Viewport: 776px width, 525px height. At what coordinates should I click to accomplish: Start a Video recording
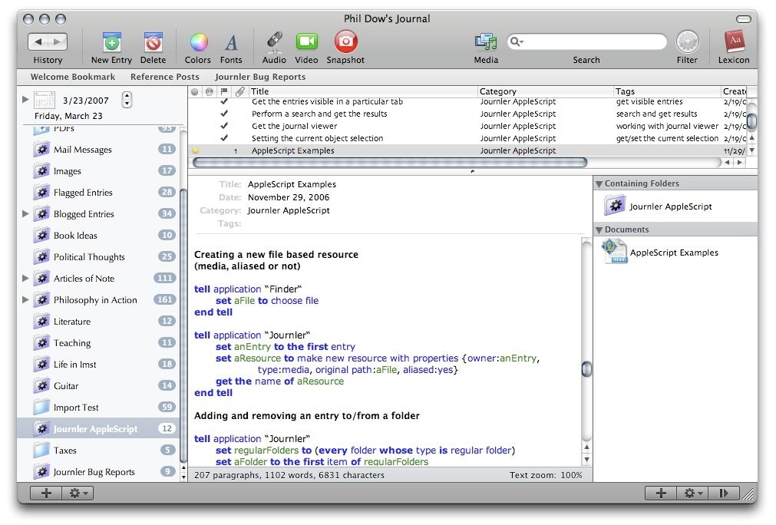306,42
